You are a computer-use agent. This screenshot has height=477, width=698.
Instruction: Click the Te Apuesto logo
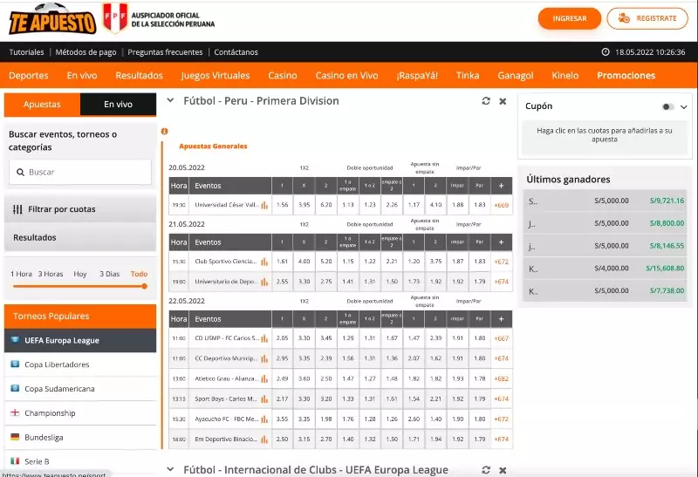tap(52, 19)
